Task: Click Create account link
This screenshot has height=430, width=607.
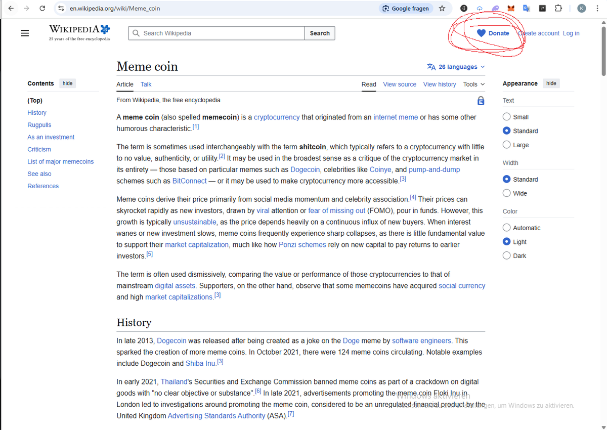Action: pyautogui.click(x=539, y=33)
